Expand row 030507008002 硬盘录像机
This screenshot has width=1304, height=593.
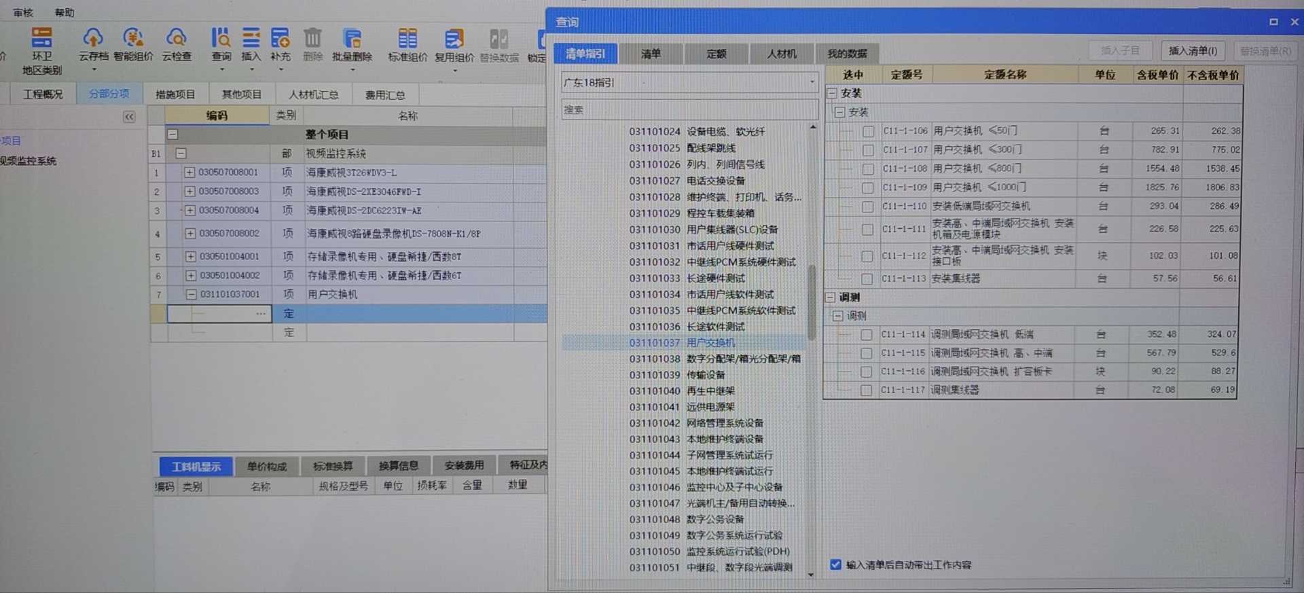tap(190, 234)
